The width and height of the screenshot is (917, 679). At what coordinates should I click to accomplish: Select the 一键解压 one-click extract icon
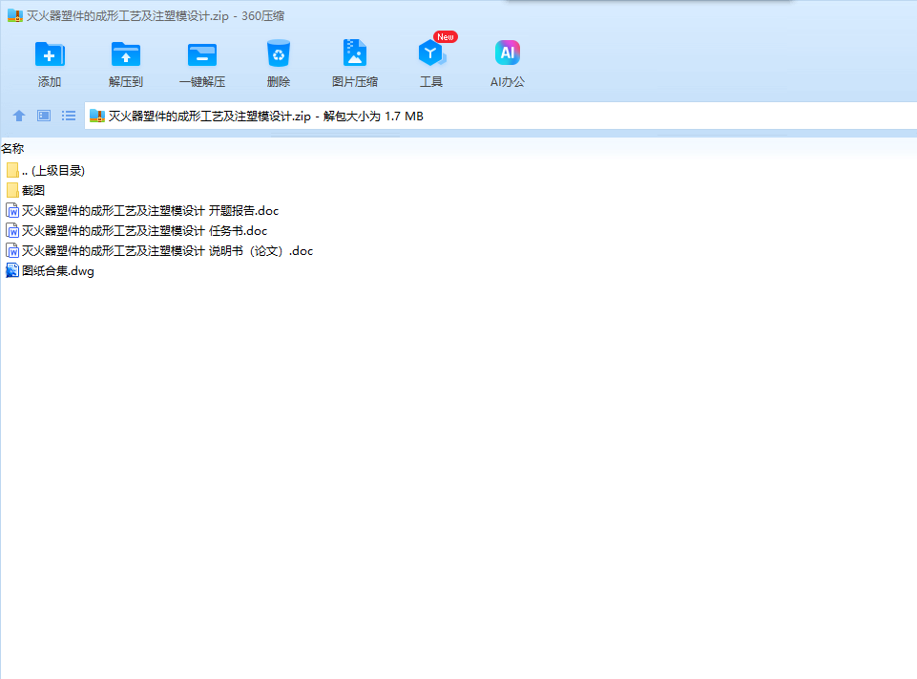pos(202,55)
